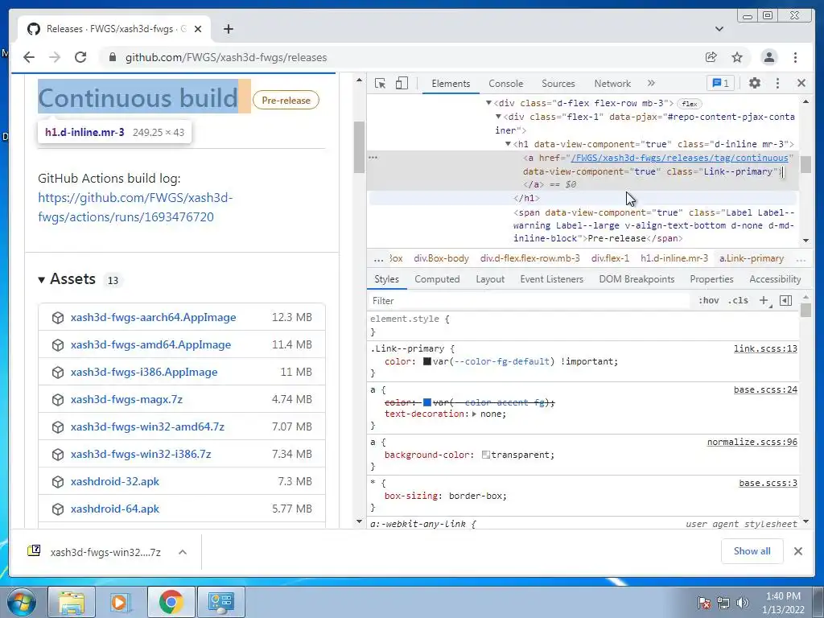Click the blue color-accent-fg swatch
This screenshot has width=824, height=618.
(426, 402)
